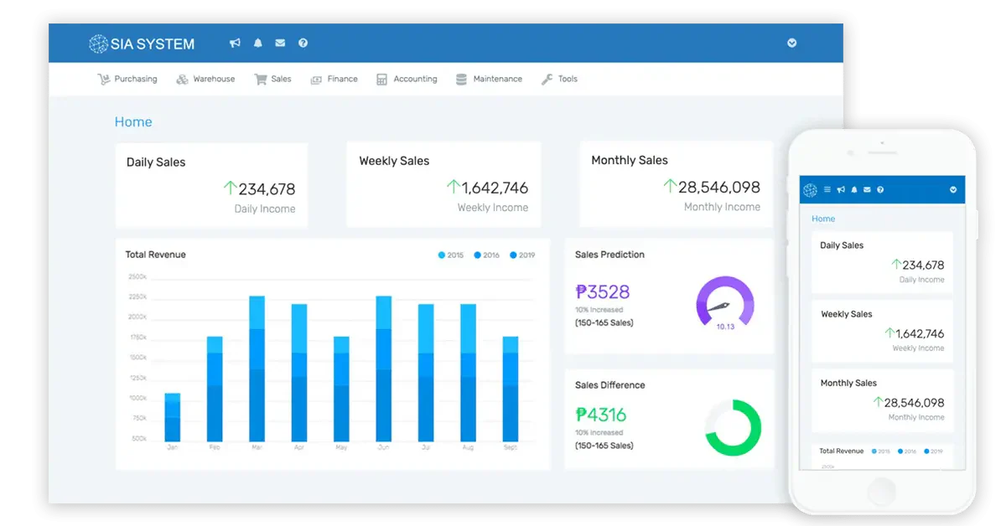Open the desktop Weekly Sales card title
The width and height of the screenshot is (1006, 526).
[394, 161]
